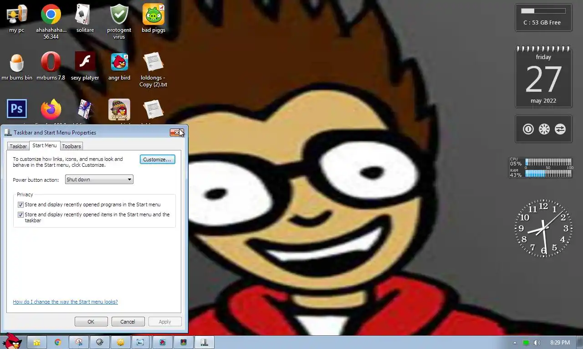
Task: Launch Chrome shortcut labeled ahahahaha
Action: (x=51, y=21)
